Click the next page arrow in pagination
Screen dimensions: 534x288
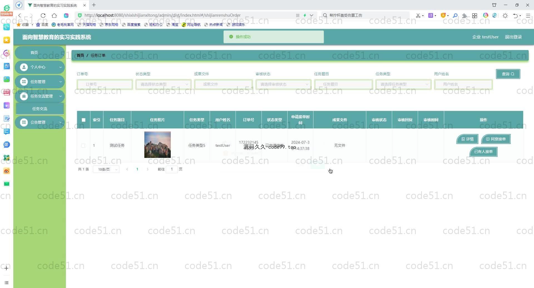click(x=148, y=169)
